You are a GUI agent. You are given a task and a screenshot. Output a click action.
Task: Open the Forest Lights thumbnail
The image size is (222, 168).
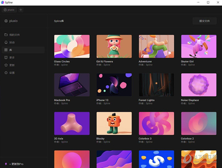[157, 85]
